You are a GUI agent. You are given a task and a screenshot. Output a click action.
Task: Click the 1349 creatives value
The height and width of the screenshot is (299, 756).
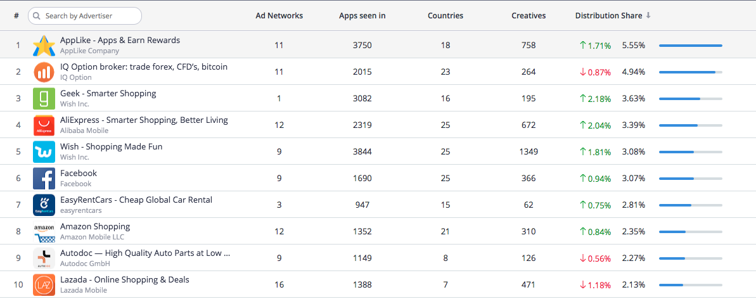(529, 152)
